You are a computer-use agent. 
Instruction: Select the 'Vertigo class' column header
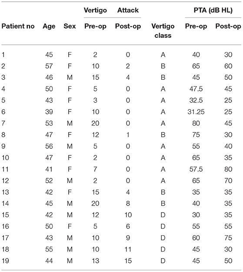(163, 31)
